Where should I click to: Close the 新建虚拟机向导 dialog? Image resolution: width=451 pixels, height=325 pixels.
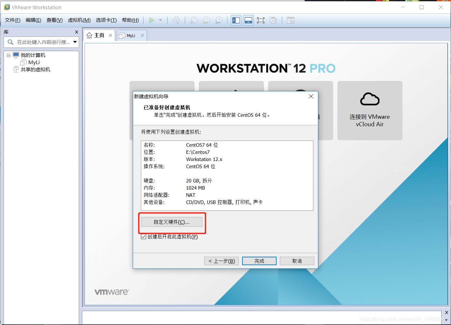pos(311,96)
